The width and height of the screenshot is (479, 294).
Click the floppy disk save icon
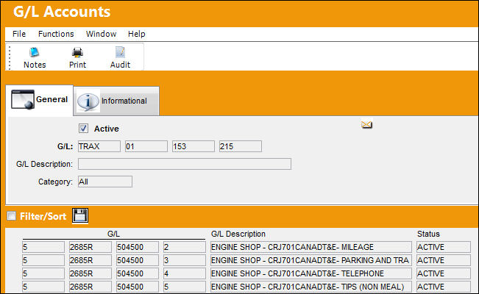point(80,216)
